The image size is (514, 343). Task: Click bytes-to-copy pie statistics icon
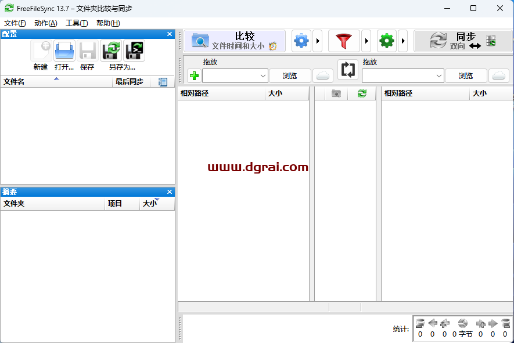coord(462,324)
